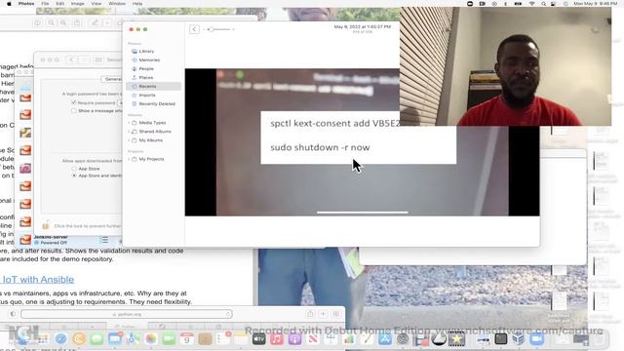Select the Jenkins-server VM in VirtualBox list
This screenshot has height=351, width=624.
(67, 240)
